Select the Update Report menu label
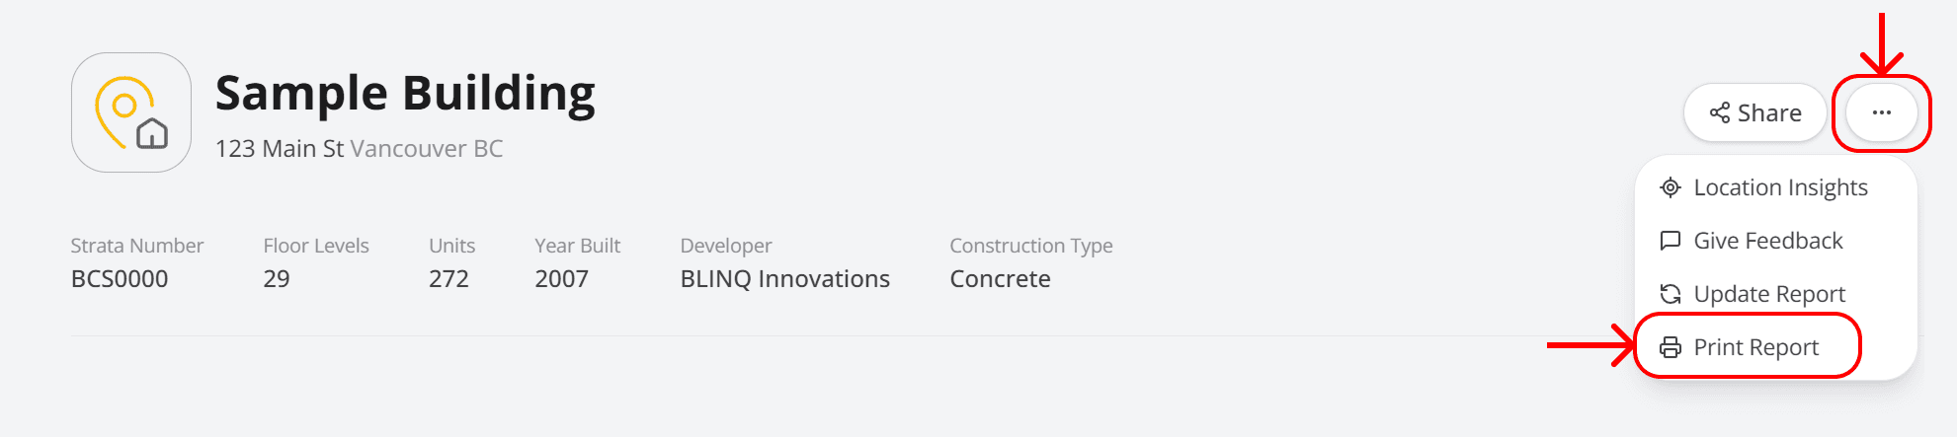 1769,294
